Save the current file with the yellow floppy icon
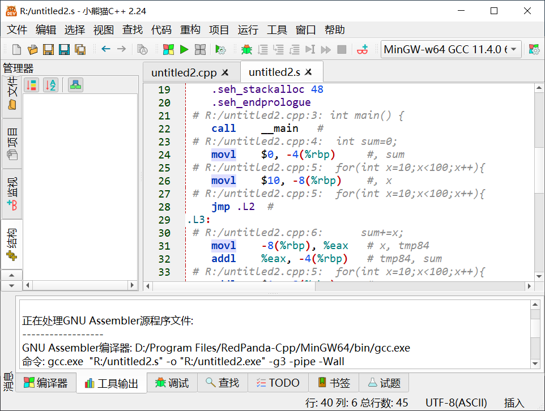The width and height of the screenshot is (545, 411). pos(48,50)
